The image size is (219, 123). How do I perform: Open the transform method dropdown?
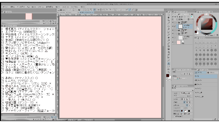(x=186, y=114)
